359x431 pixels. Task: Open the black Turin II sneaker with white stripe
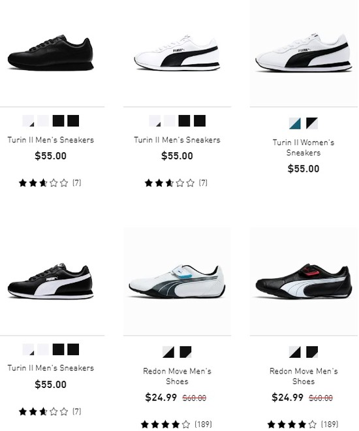51,281
